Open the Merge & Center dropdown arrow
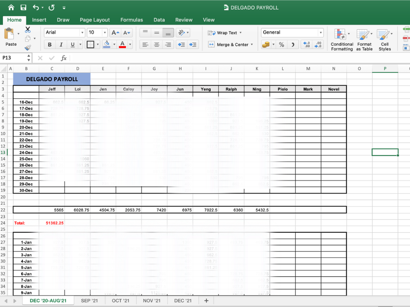The width and height of the screenshot is (410, 307). click(252, 45)
